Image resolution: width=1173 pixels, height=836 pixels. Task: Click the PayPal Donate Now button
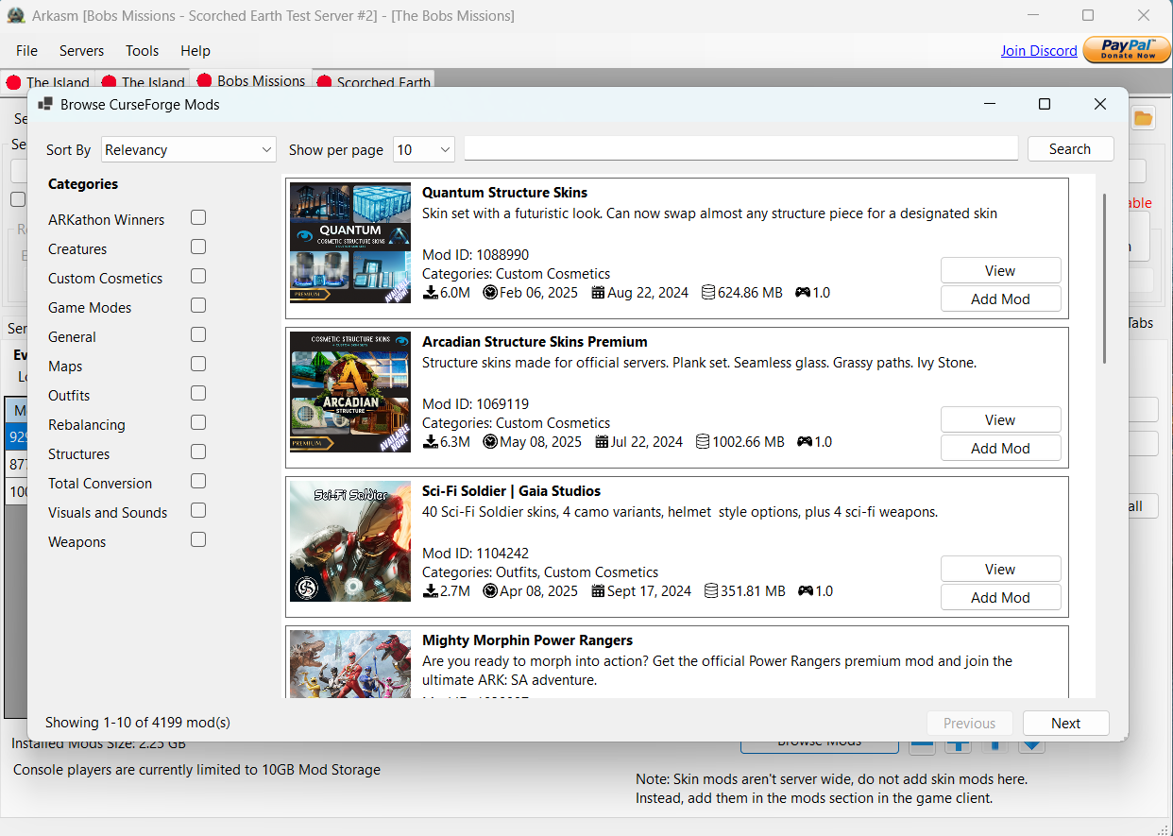coord(1127,50)
